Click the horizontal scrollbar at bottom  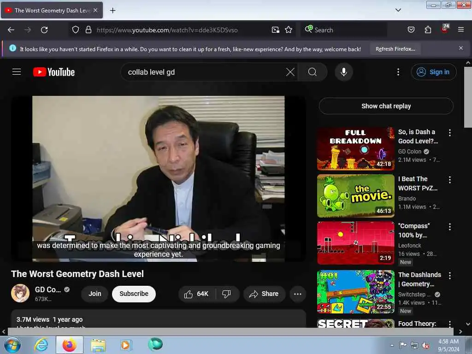[230, 331]
